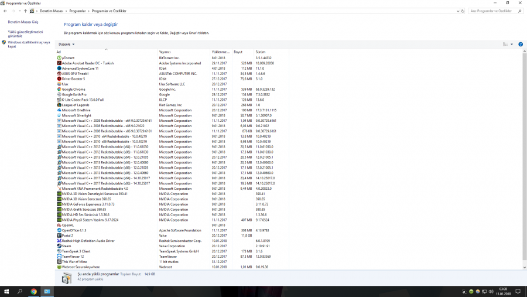Select the µTorrent program icon

coord(59,58)
